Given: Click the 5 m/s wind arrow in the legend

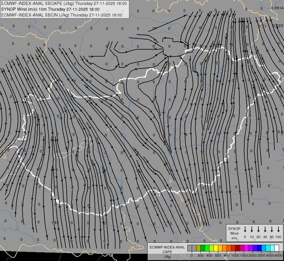Looking at the screenshot, I should [x=245, y=229].
